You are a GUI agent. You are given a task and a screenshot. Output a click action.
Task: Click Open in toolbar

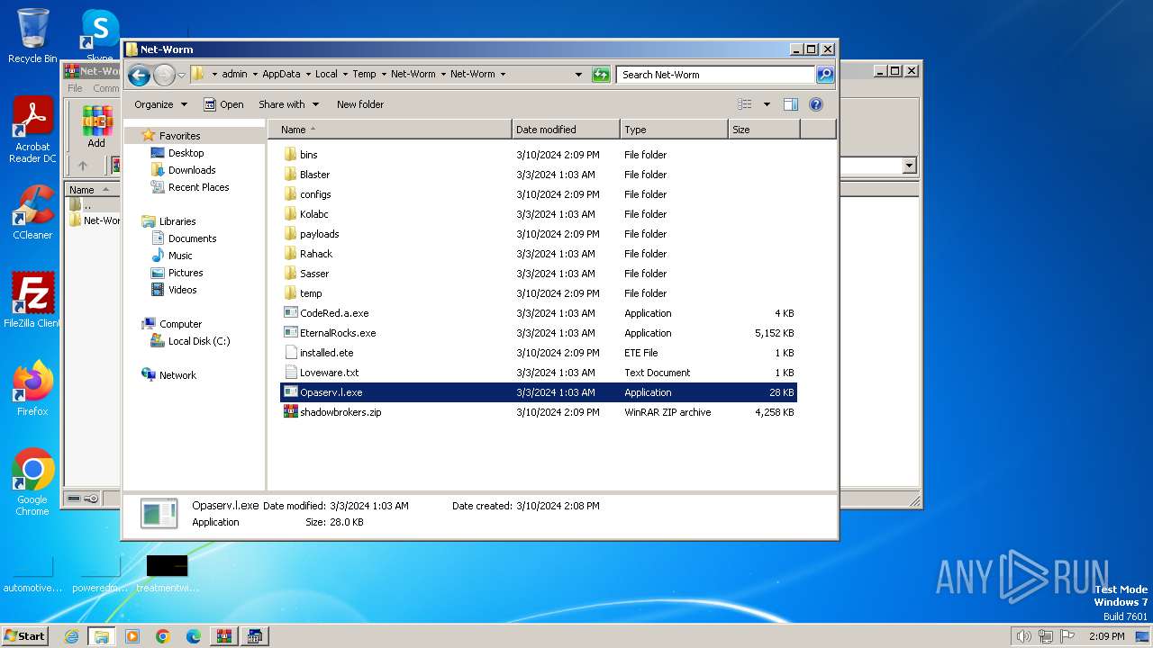tap(223, 104)
